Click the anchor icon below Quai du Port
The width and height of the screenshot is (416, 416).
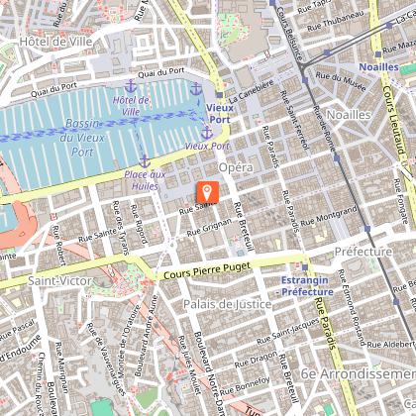point(196,89)
